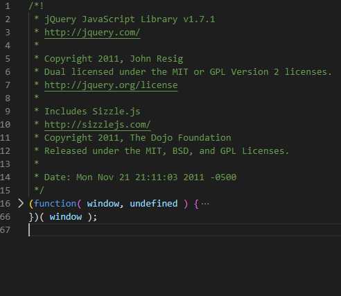Click the comment opening '/*!' on line 1
This screenshot has width=341, height=296.
coord(36,6)
